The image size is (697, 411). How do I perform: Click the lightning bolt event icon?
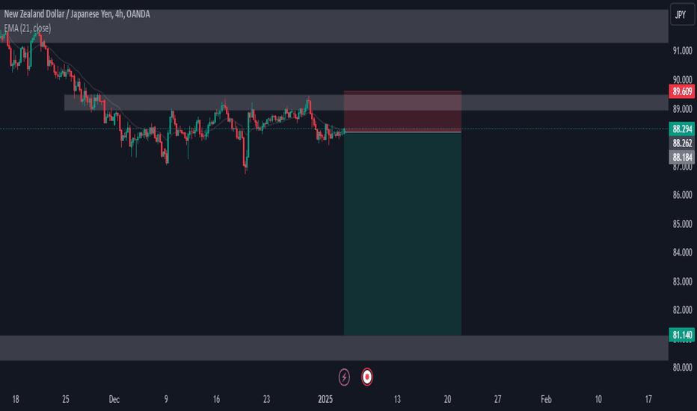(344, 377)
